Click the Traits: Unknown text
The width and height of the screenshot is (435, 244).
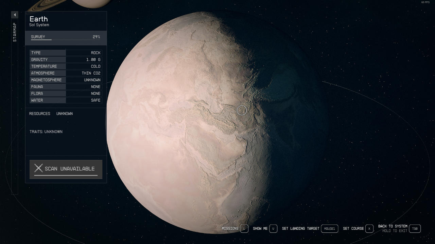[x=46, y=131]
